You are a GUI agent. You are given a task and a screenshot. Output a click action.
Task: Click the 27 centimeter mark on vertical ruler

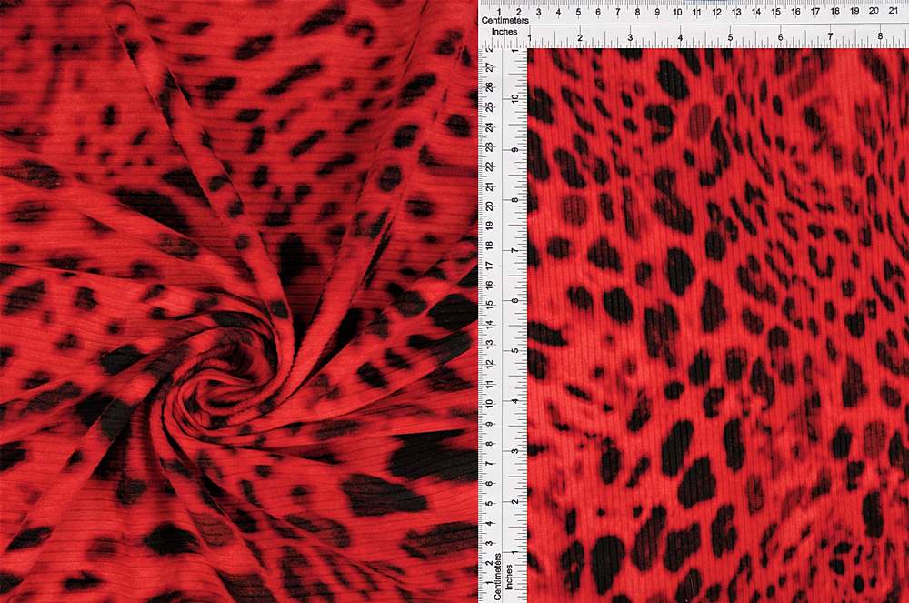[x=491, y=68]
